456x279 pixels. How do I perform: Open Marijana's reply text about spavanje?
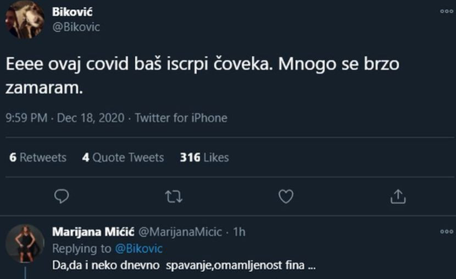183,266
